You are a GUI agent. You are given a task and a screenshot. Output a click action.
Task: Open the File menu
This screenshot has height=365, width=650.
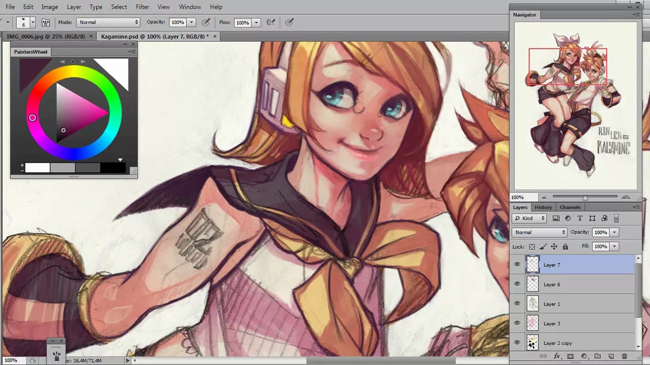tap(10, 7)
